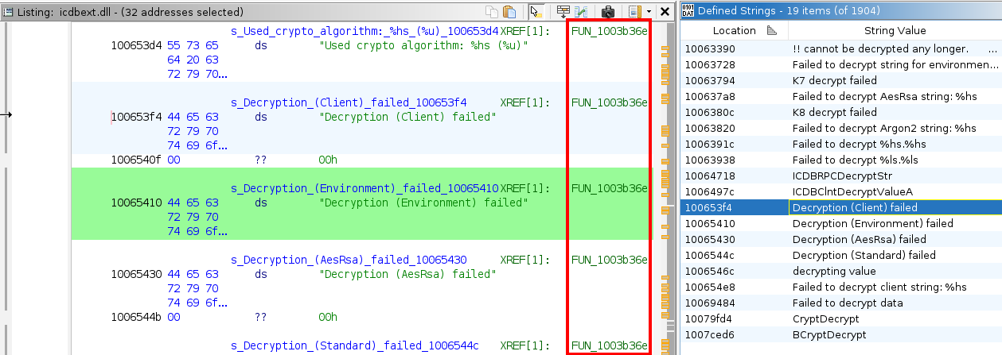Click the 00h undefined byte at 1006544b
The height and width of the screenshot is (355, 1002).
[x=328, y=317]
